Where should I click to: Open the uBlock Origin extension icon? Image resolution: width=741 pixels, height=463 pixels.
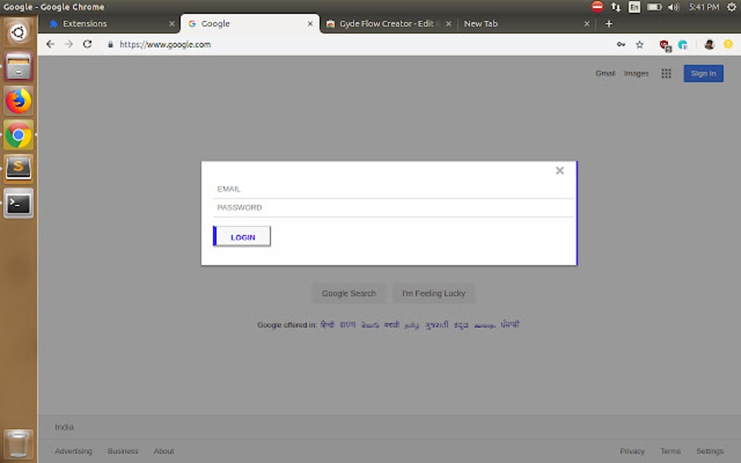[x=663, y=44]
